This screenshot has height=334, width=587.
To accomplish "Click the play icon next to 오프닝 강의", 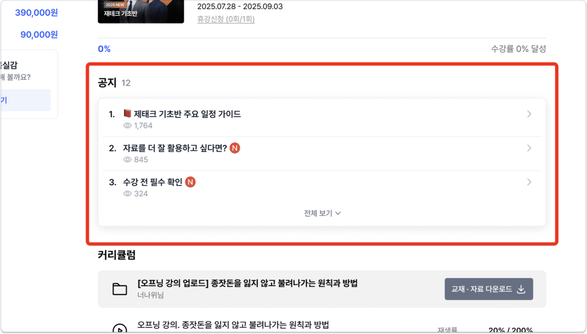I will (120, 329).
